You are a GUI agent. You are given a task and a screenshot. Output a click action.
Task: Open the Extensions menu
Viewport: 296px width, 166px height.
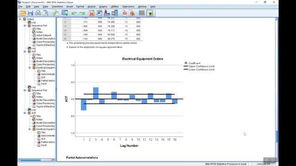coord(128,6)
